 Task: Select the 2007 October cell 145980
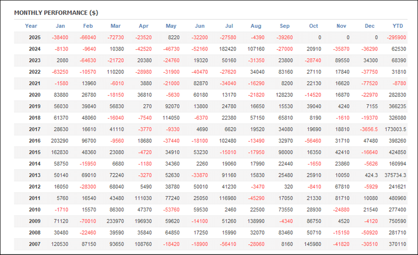click(313, 243)
